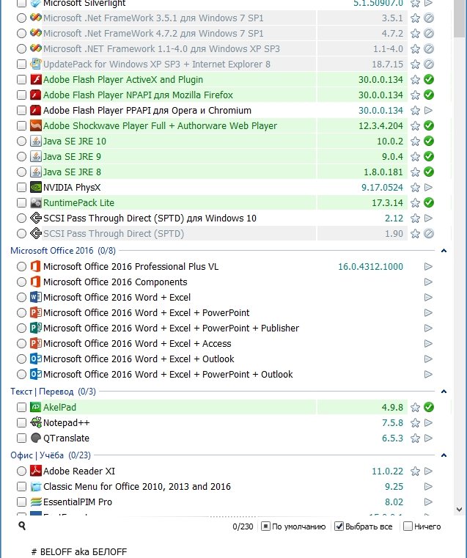Click the play arrow for SPTD для Windows 10

429,219
